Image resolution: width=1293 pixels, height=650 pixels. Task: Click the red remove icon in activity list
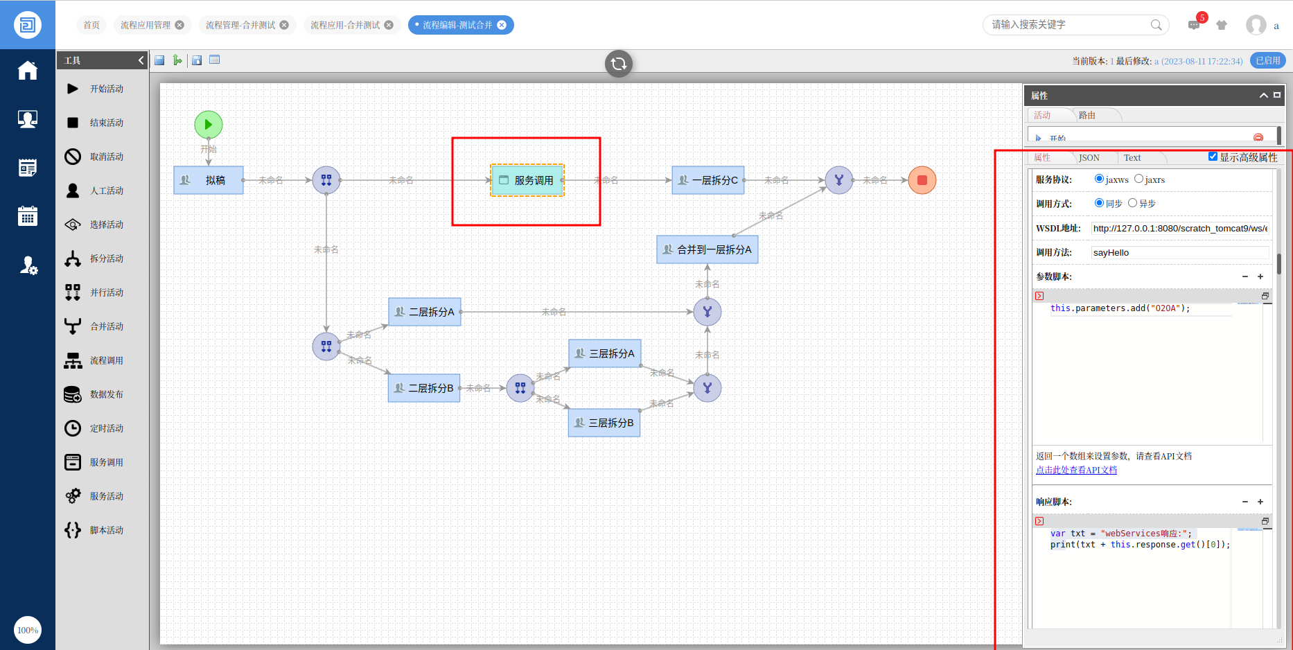[x=1258, y=137]
